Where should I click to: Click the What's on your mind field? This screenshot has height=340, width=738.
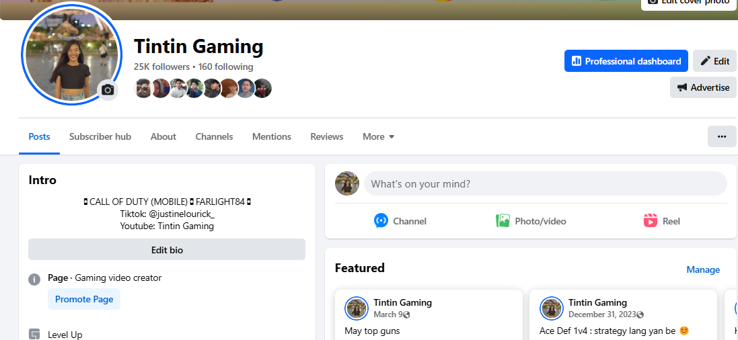pos(545,183)
